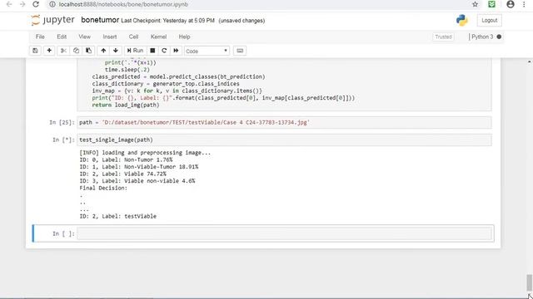
Task: Move the selected cell down
Action: click(116, 51)
